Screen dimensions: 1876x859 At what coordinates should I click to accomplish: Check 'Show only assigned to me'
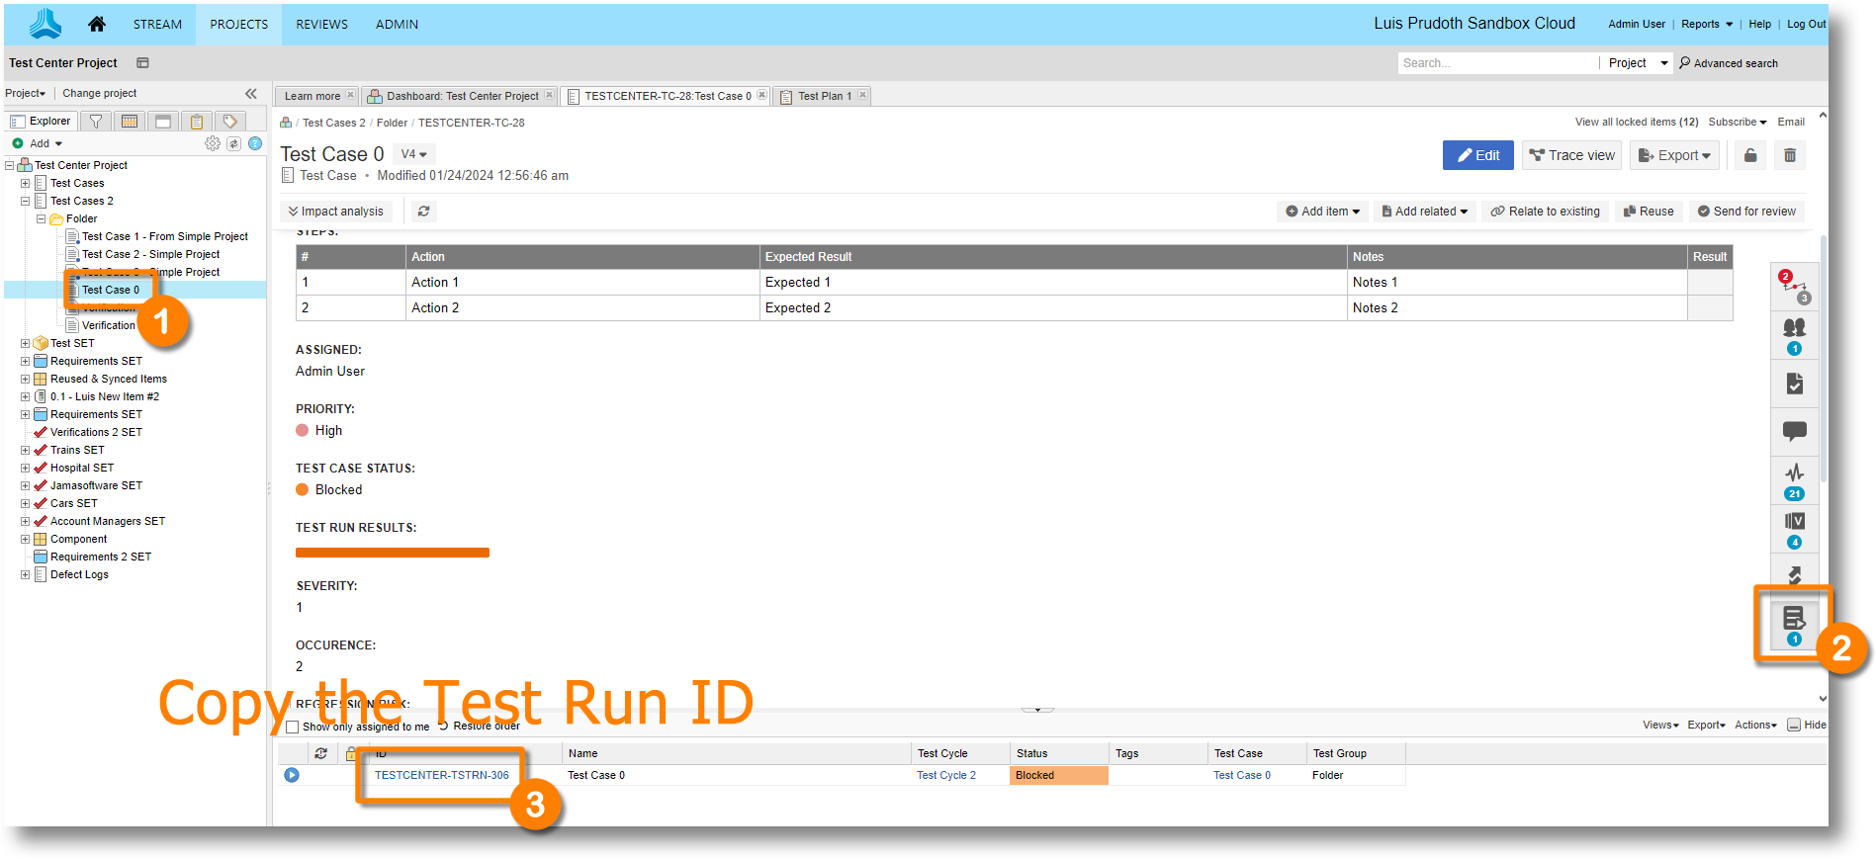tap(293, 727)
